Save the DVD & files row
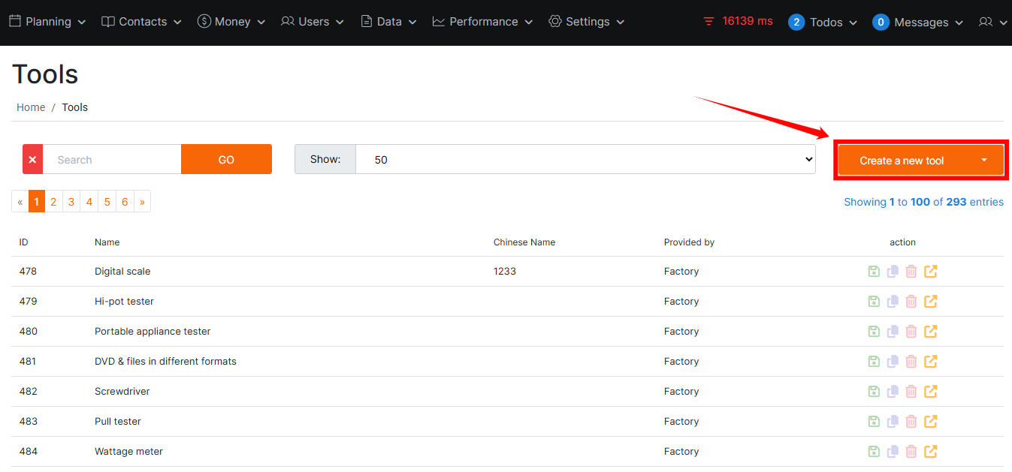Image resolution: width=1012 pixels, height=472 pixels. pyautogui.click(x=873, y=362)
